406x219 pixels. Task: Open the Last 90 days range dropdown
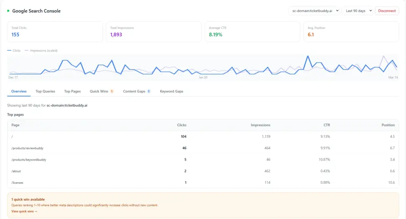[358, 11]
